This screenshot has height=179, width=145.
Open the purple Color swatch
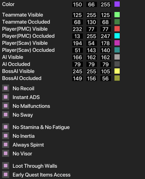(117, 4)
